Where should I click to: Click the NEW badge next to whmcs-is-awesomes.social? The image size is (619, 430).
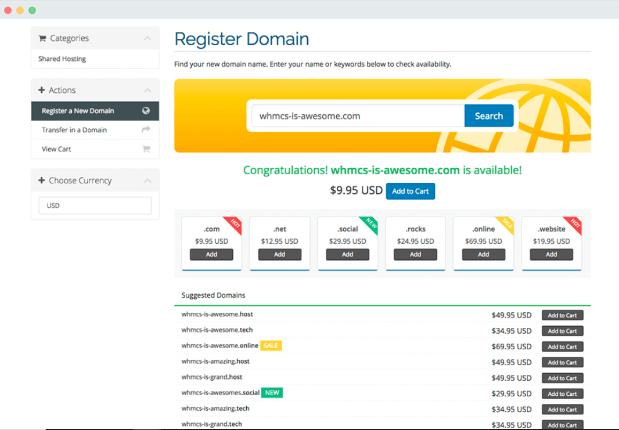(x=272, y=393)
